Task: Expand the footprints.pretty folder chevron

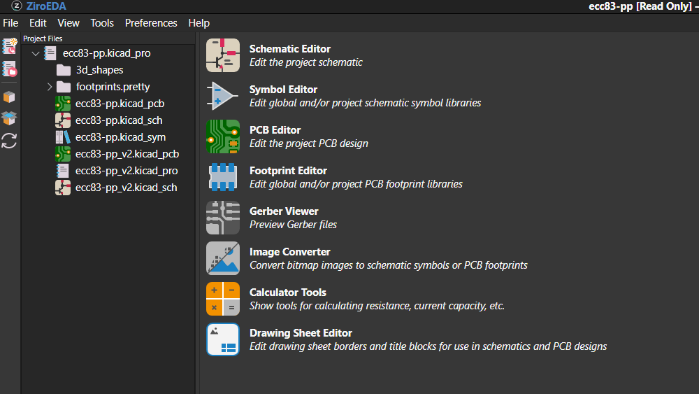Action: (50, 87)
